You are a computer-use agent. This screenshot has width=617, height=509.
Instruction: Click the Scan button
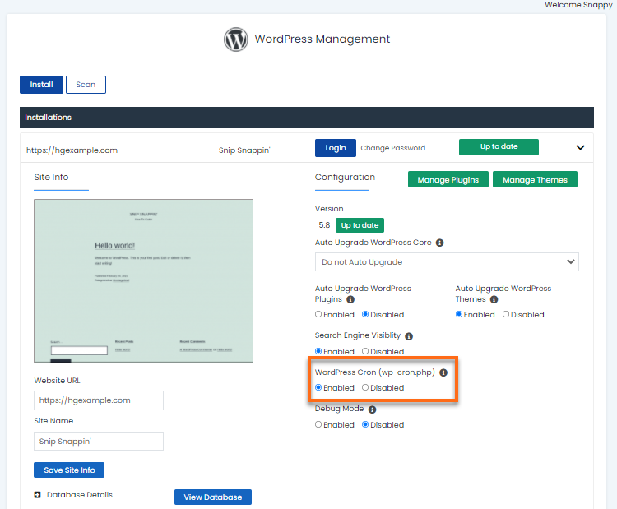pyautogui.click(x=86, y=85)
